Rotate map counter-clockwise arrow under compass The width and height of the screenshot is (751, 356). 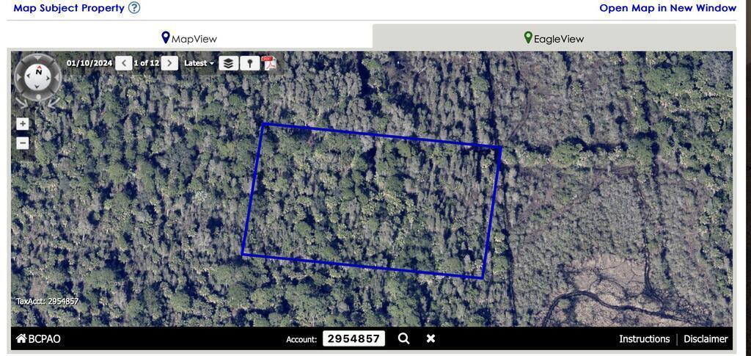pyautogui.click(x=21, y=102)
